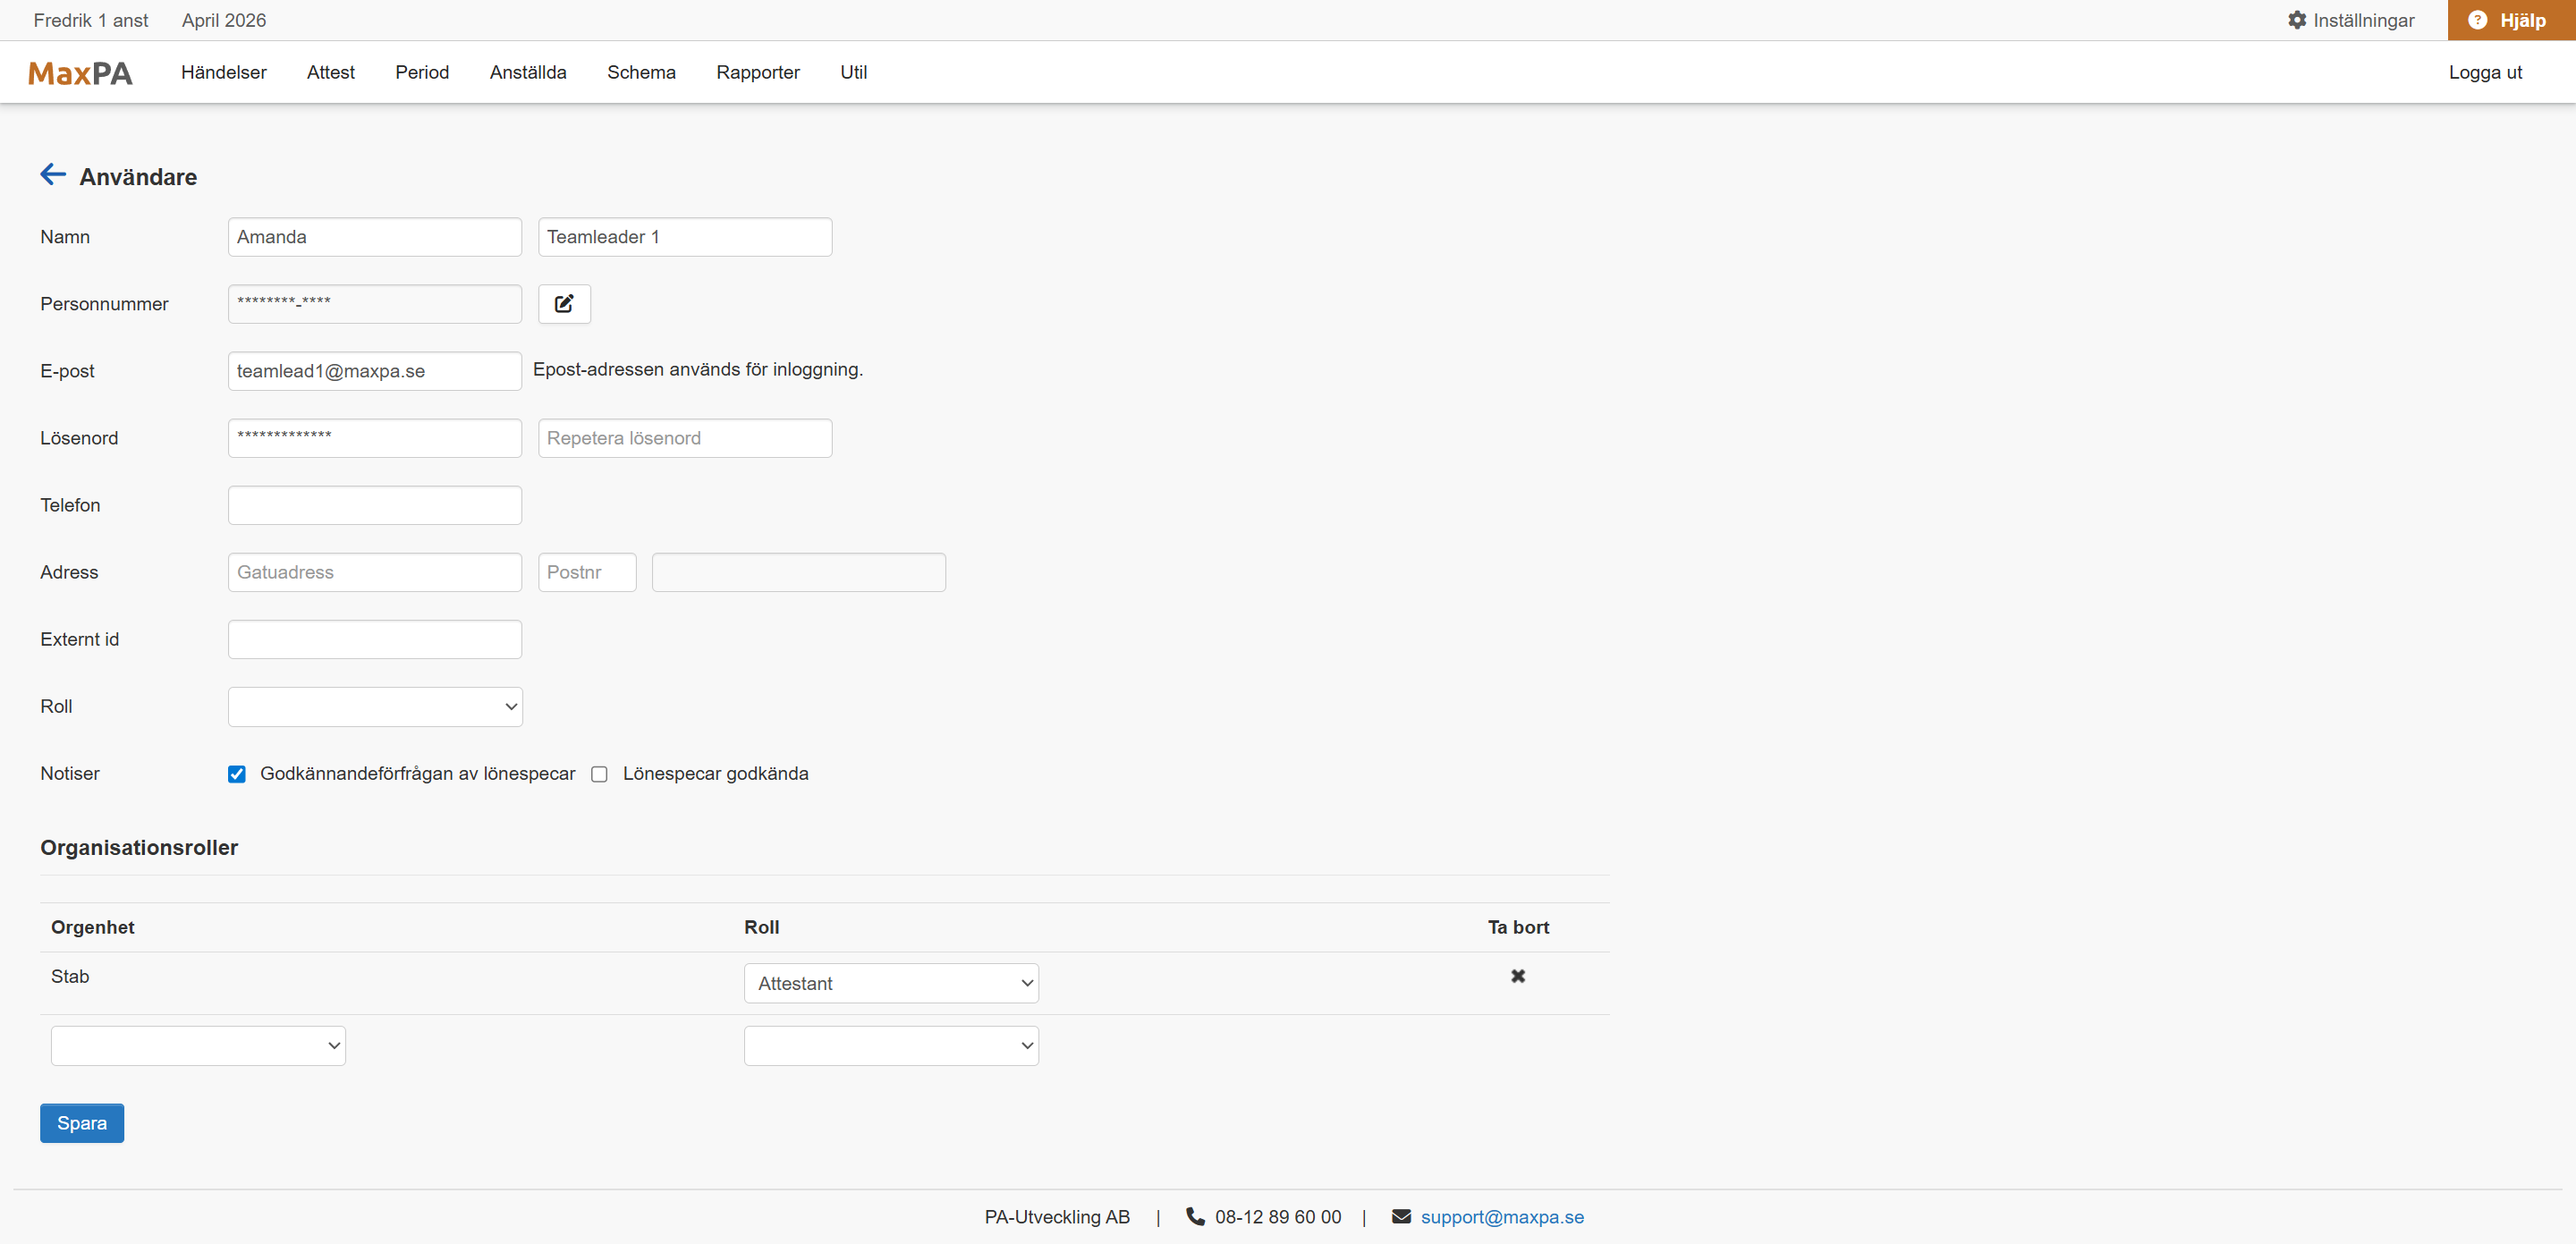Viewport: 2576px width, 1244px height.
Task: Open the Period menu
Action: [422, 72]
